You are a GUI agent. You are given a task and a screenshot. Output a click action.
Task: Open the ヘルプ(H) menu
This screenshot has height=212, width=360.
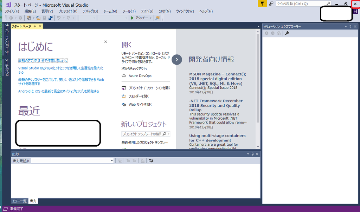(x=206, y=11)
